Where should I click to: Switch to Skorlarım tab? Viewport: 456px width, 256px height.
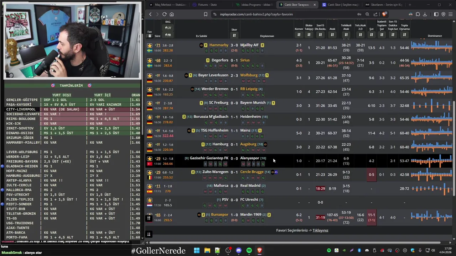(x=384, y=5)
